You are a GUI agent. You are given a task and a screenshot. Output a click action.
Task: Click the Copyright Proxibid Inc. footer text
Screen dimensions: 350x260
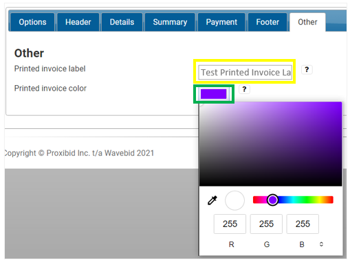(x=79, y=153)
